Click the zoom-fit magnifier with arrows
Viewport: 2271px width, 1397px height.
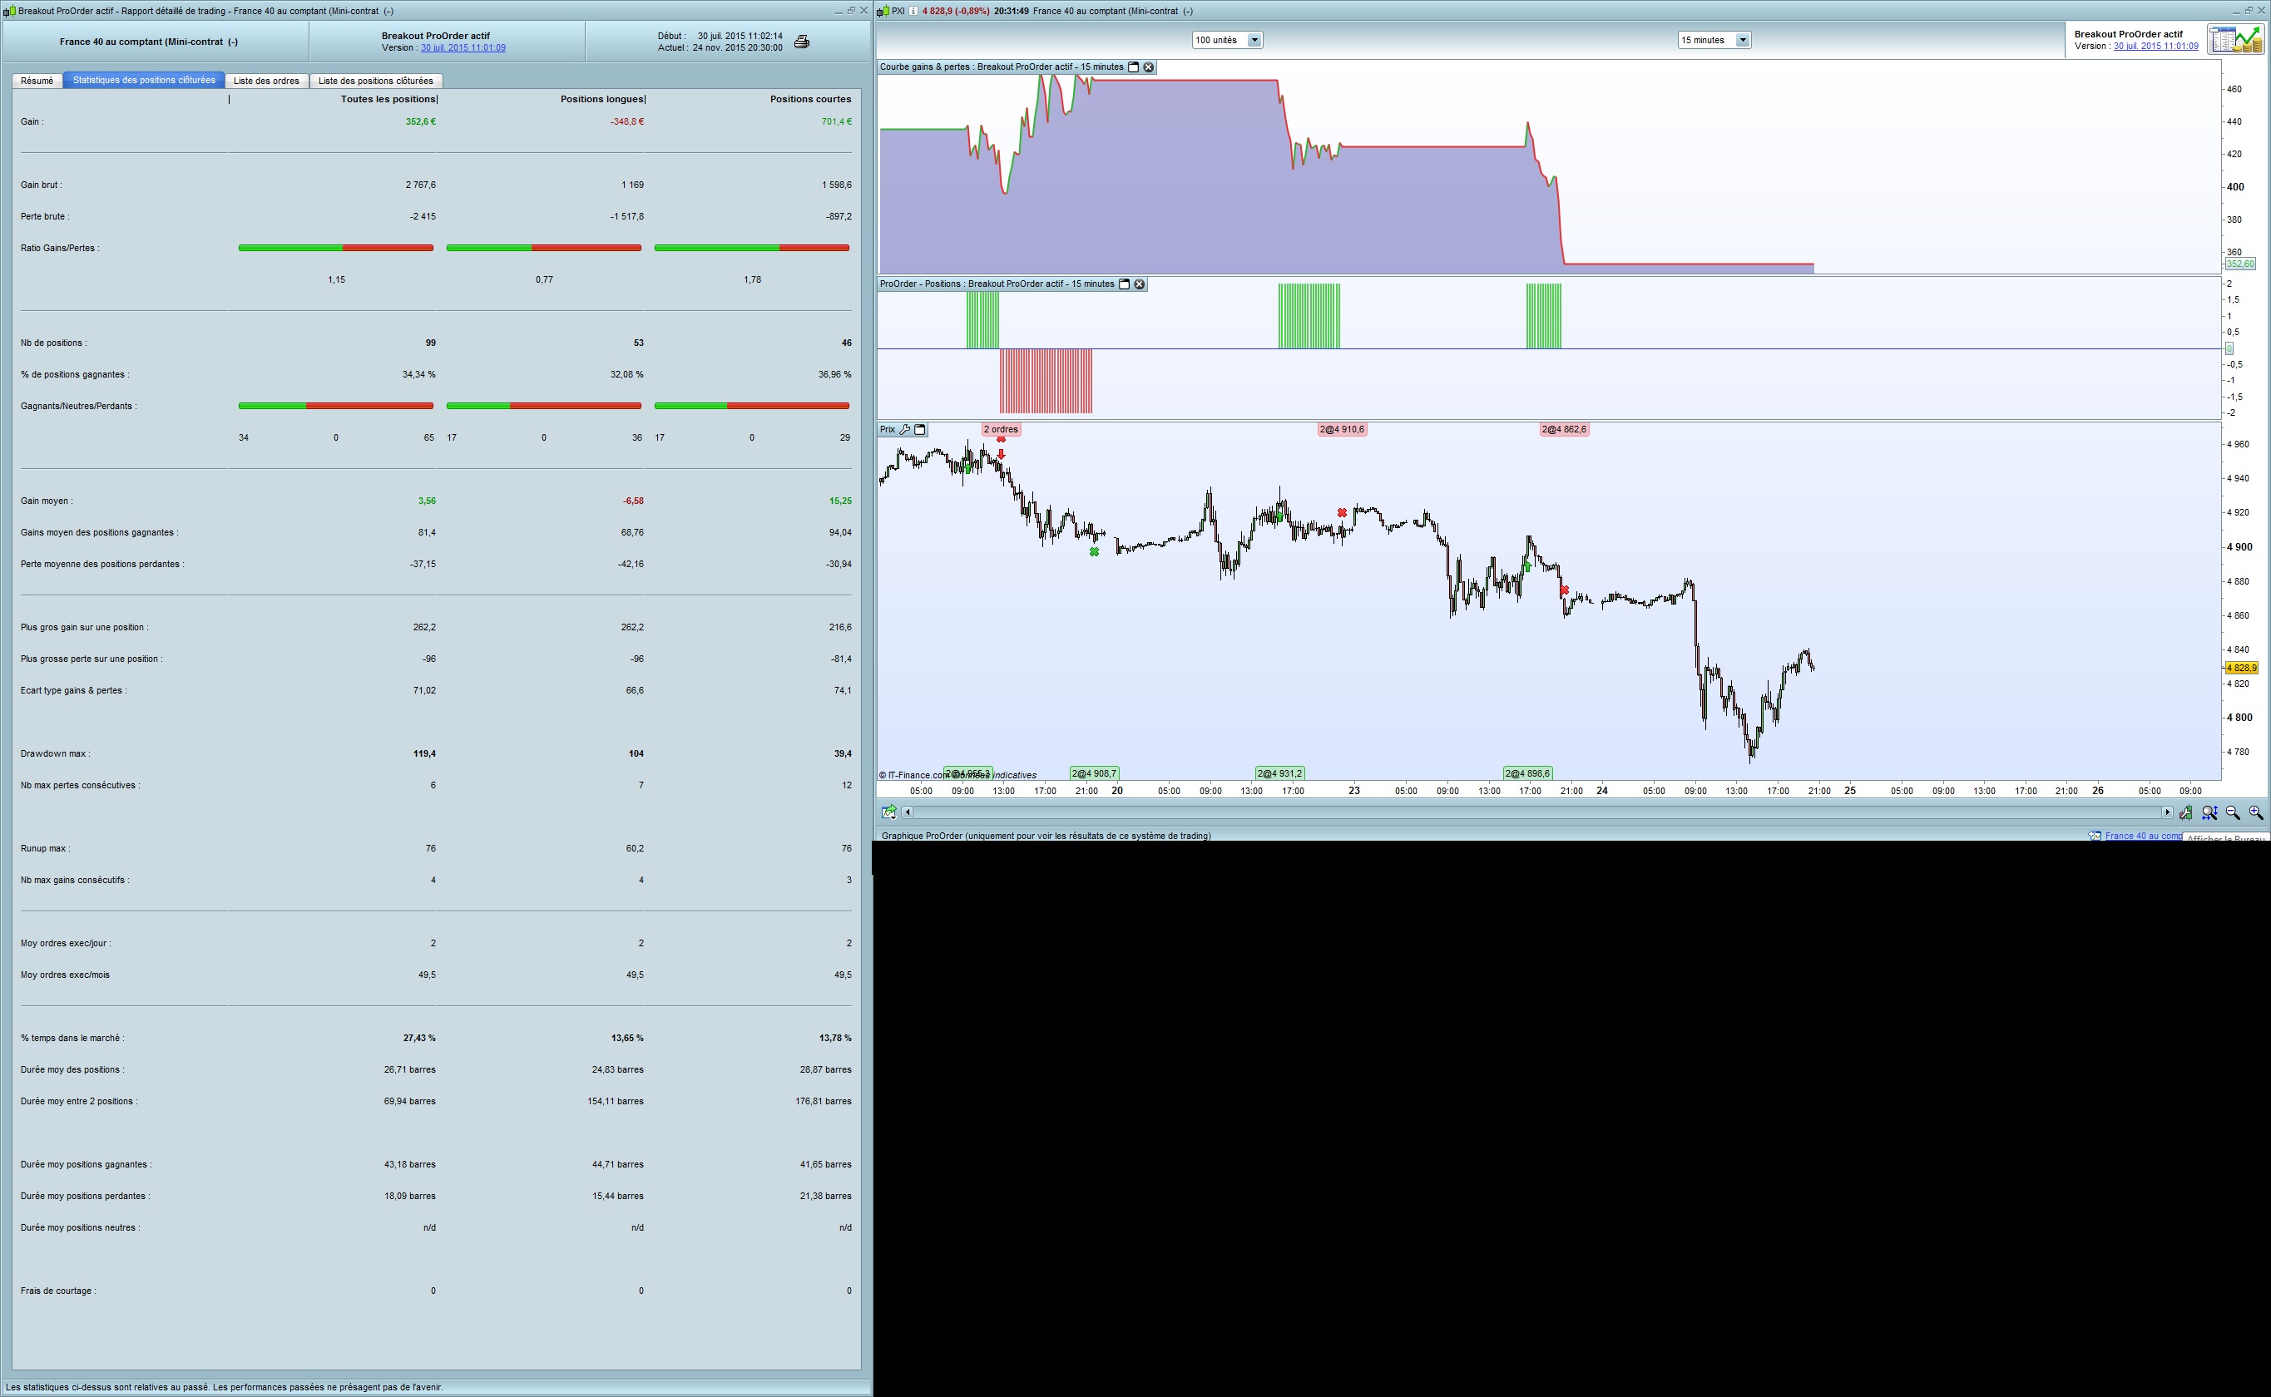(2209, 813)
